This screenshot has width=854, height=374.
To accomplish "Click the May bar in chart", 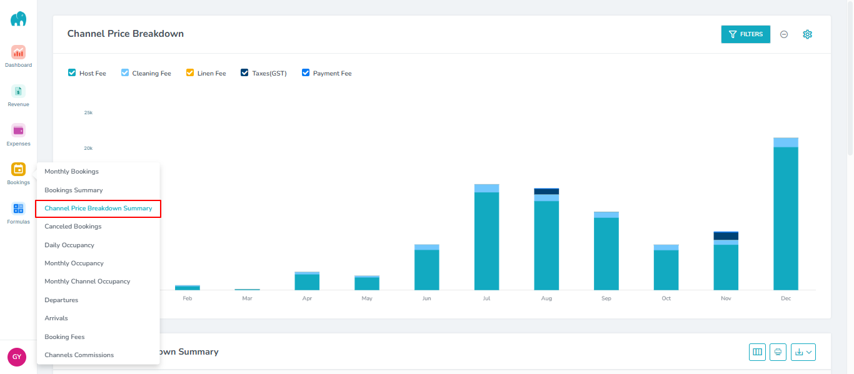I will pyautogui.click(x=367, y=283).
